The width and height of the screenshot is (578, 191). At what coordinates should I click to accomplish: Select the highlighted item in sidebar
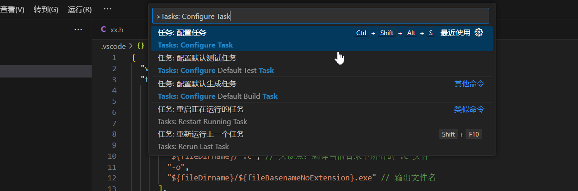[46, 71]
